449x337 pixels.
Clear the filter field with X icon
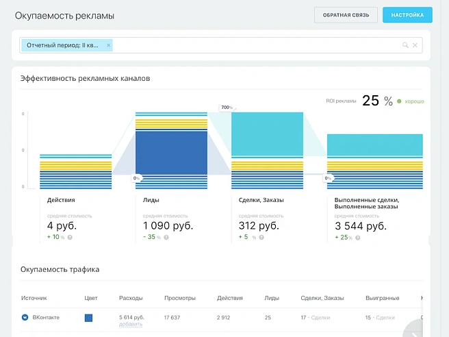point(415,45)
